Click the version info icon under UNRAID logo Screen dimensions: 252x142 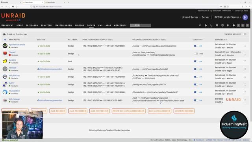pos(19,20)
